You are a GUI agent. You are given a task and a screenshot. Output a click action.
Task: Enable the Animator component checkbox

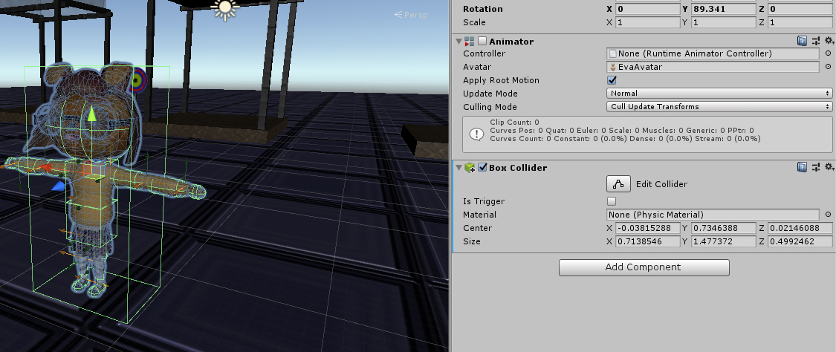click(482, 42)
